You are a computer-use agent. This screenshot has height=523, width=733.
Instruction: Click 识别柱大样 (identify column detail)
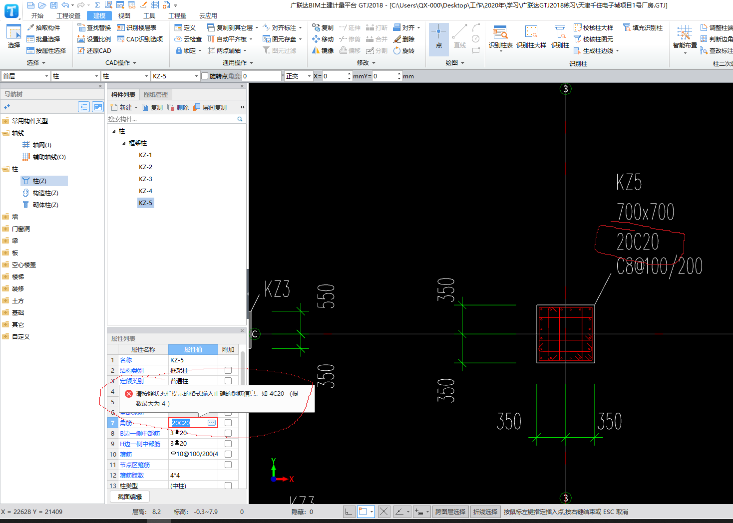click(531, 37)
